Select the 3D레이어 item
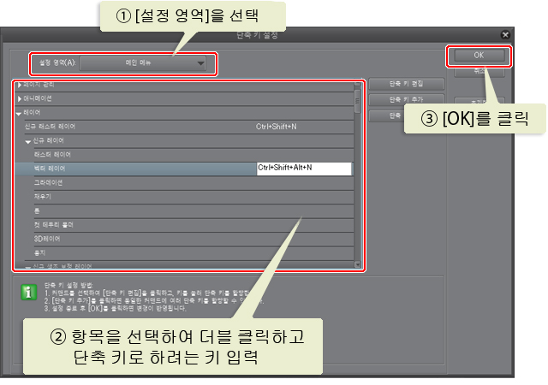The width and height of the screenshot is (548, 385). click(x=46, y=238)
